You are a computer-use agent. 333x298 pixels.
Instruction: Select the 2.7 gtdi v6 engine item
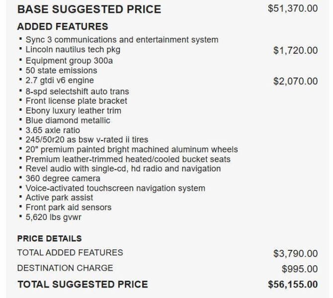[x=60, y=80]
